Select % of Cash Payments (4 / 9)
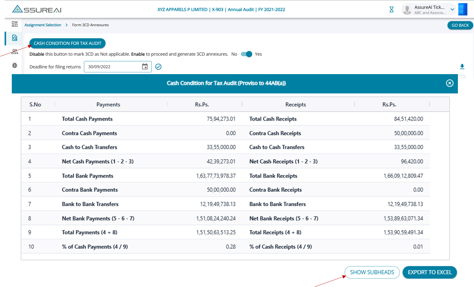This screenshot has height=287, width=474. click(x=95, y=247)
